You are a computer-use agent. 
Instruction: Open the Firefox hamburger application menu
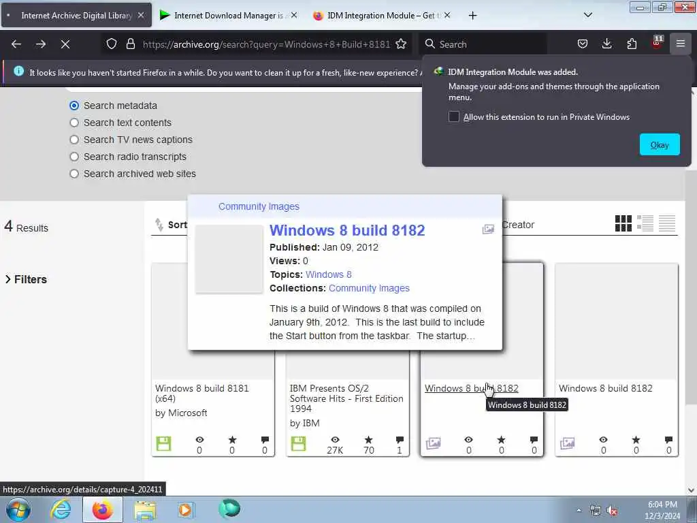[x=681, y=44]
